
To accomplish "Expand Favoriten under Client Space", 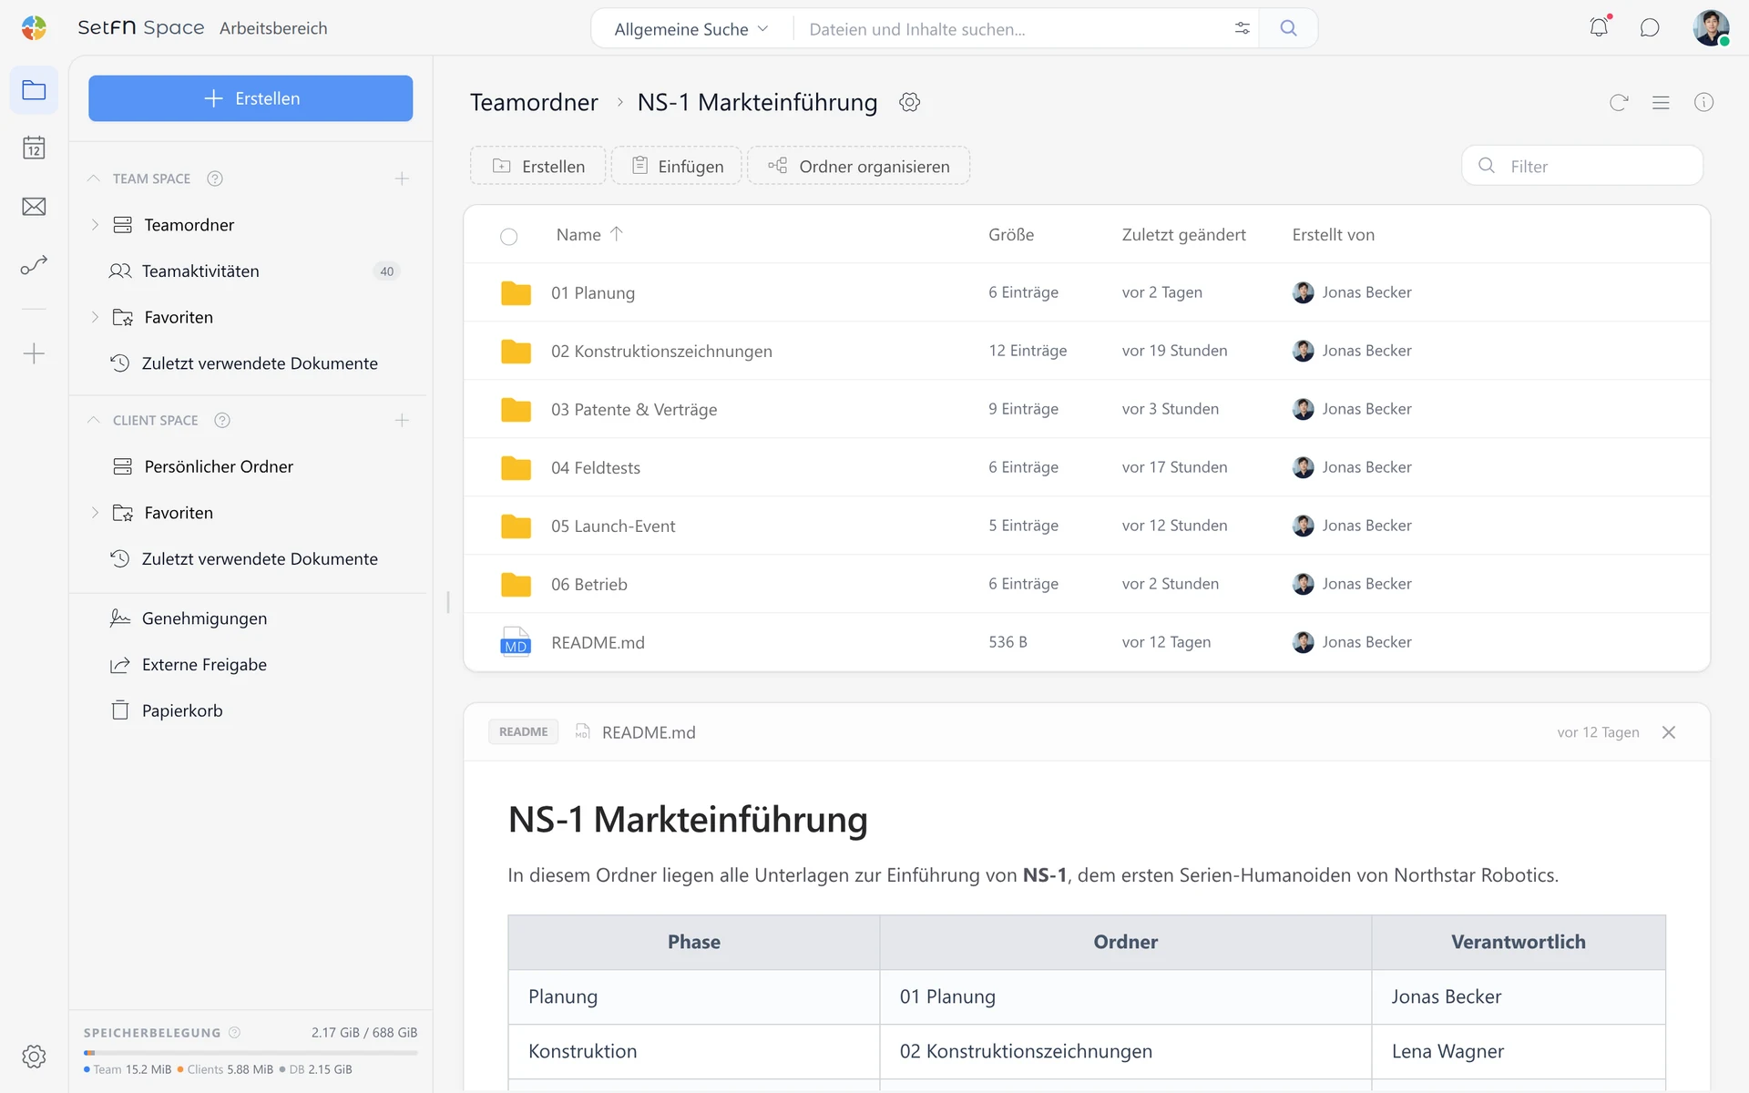I will pos(95,513).
